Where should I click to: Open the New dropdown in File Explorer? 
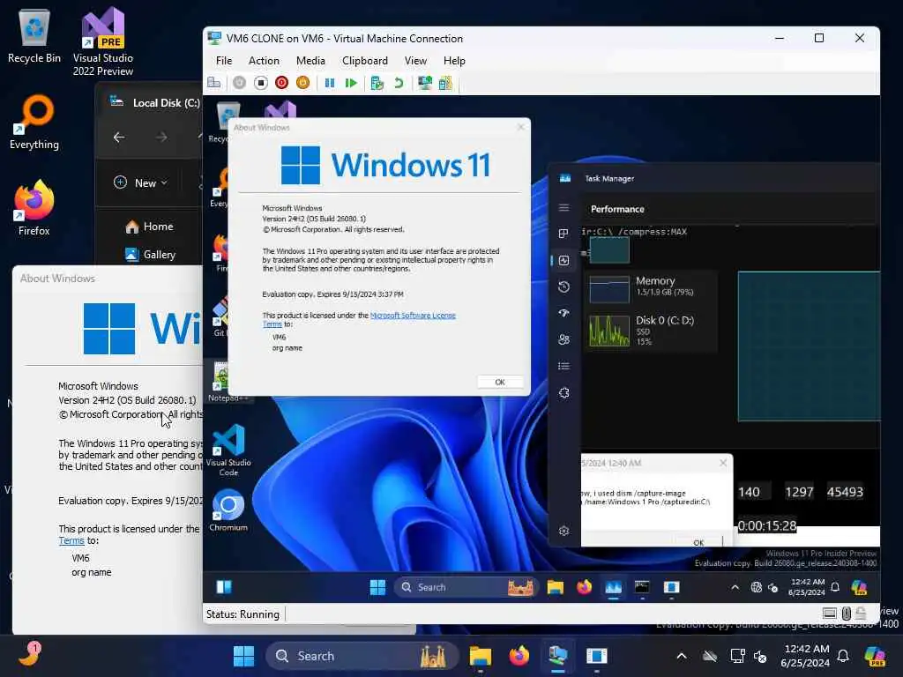140,182
